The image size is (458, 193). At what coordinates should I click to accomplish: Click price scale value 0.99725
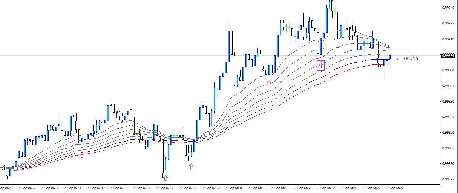448,23
